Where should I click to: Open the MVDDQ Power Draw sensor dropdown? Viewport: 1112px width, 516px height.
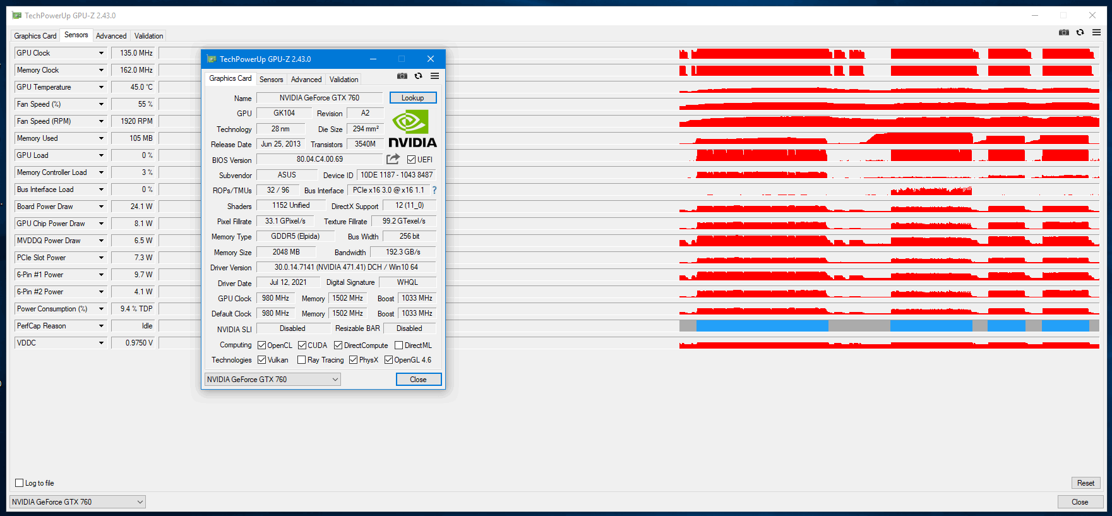pos(101,241)
